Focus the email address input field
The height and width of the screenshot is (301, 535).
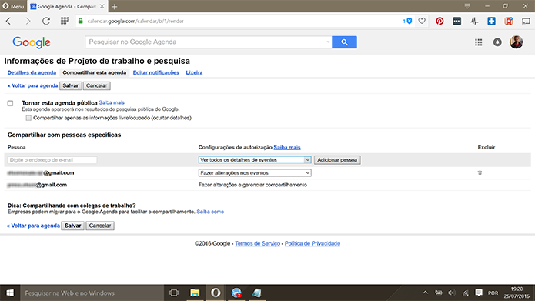click(52, 160)
